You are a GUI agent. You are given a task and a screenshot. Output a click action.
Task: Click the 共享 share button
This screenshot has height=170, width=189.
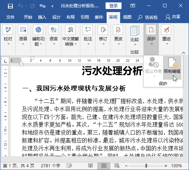tap(173, 17)
